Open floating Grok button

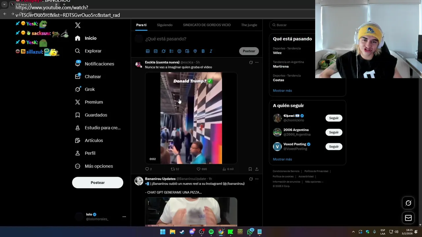pos(408,203)
